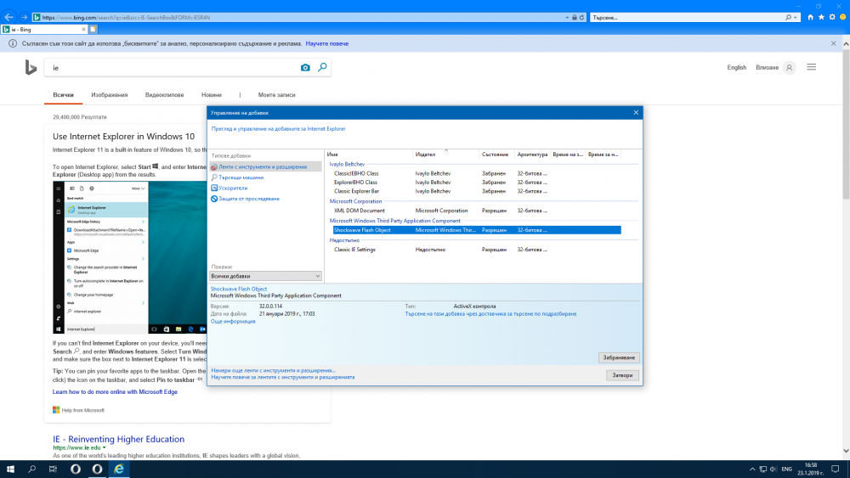Sort by the 'Издател' column header
Viewport: 850px width, 478px height.
coord(445,155)
